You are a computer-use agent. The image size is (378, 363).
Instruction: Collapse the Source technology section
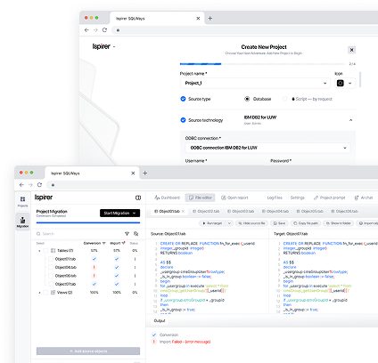click(x=350, y=120)
